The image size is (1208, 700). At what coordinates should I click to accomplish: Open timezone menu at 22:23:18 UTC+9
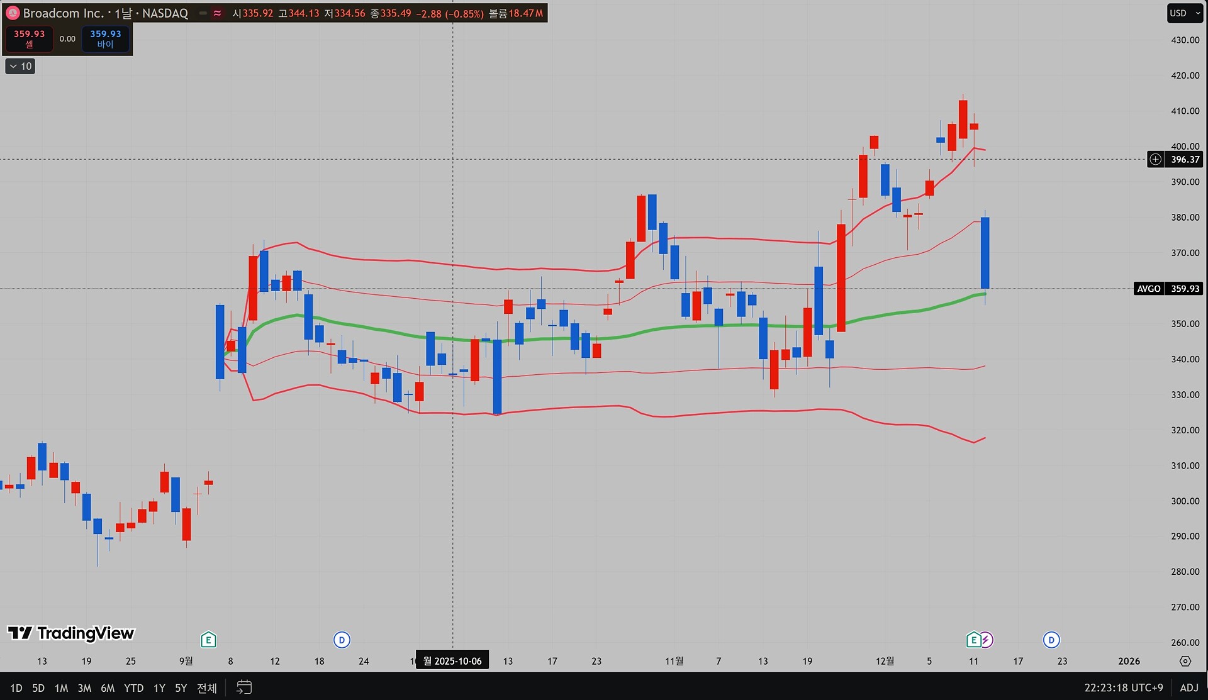pos(1123,687)
